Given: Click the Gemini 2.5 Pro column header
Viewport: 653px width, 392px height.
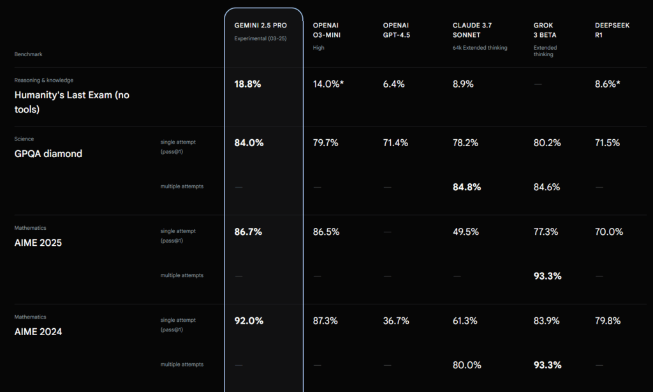Looking at the screenshot, I should [x=260, y=26].
